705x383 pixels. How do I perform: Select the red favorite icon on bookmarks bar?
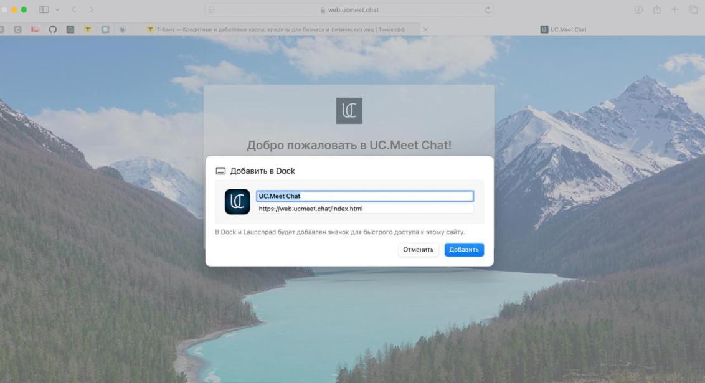click(34, 29)
